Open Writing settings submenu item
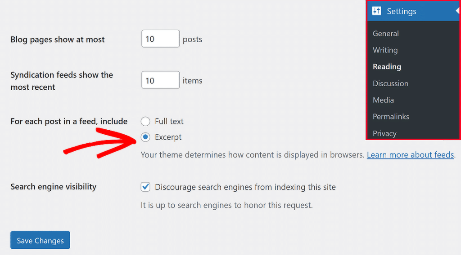This screenshot has height=255, width=461. (385, 50)
